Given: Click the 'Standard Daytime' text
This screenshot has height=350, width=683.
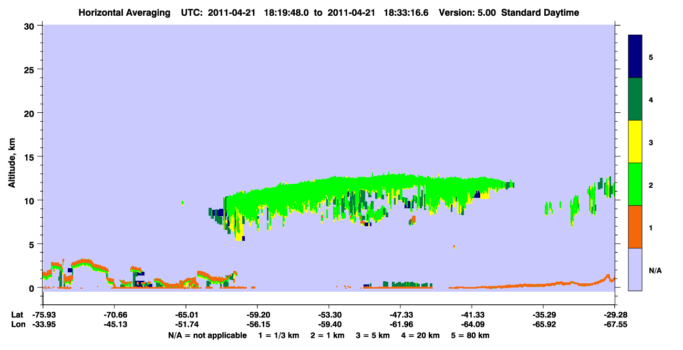Looking at the screenshot, I should coord(540,13).
